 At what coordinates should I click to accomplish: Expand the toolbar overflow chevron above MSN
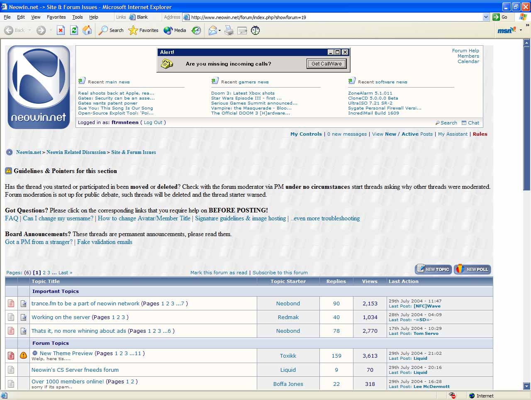pos(527,25)
